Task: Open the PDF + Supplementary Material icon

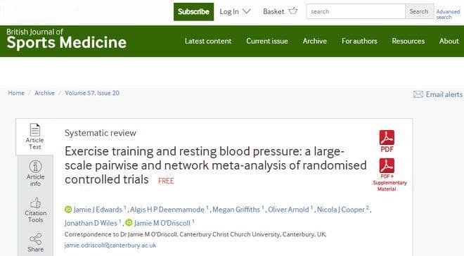Action: [x=387, y=166]
